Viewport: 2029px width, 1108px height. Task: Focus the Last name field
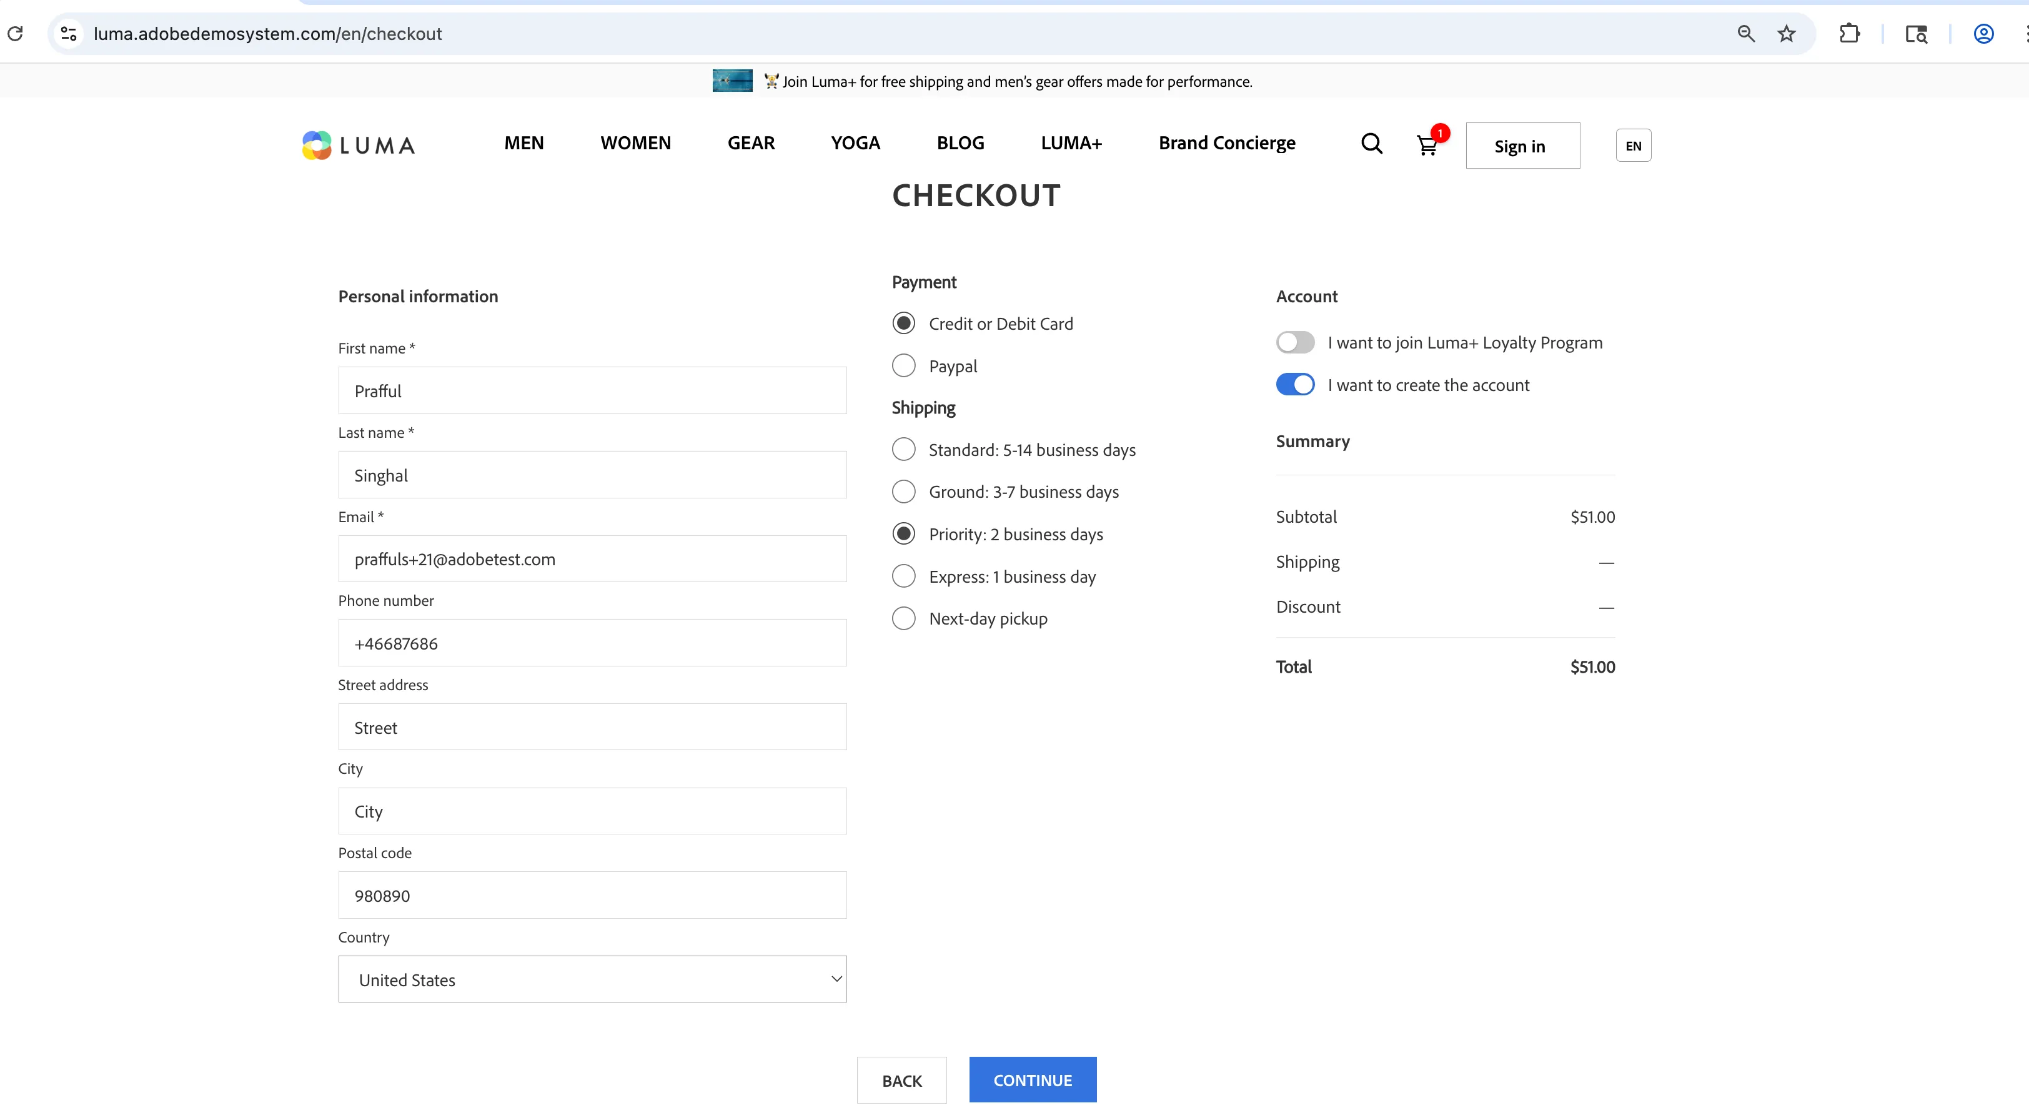tap(592, 475)
